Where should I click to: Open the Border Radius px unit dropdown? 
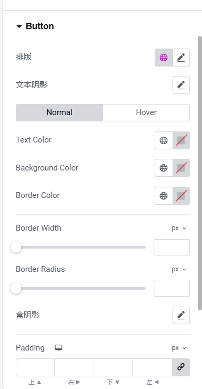179,269
